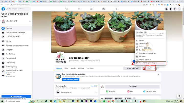The image size is (184, 103).
Task: Open the Watch video icon in top bar
Action: pos(91,9)
